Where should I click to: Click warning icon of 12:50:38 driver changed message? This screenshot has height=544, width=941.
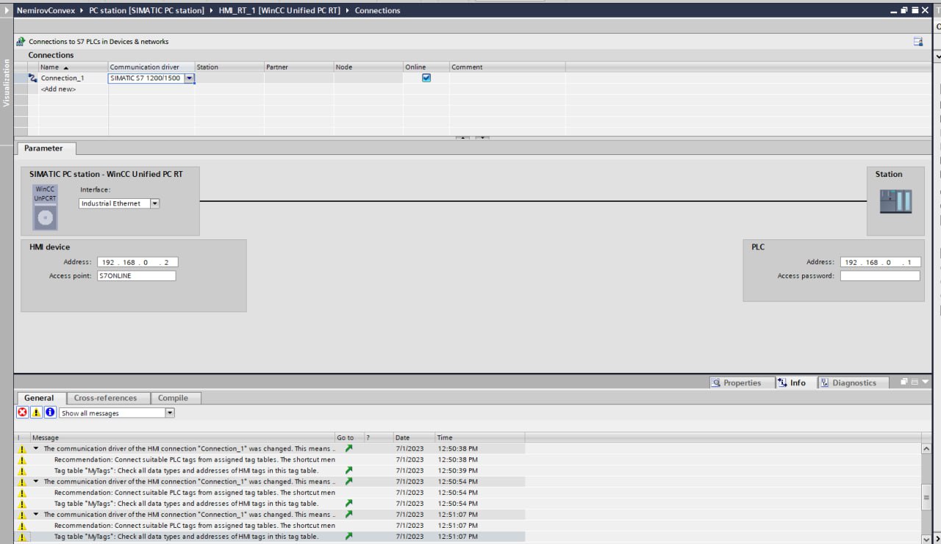[22, 449]
